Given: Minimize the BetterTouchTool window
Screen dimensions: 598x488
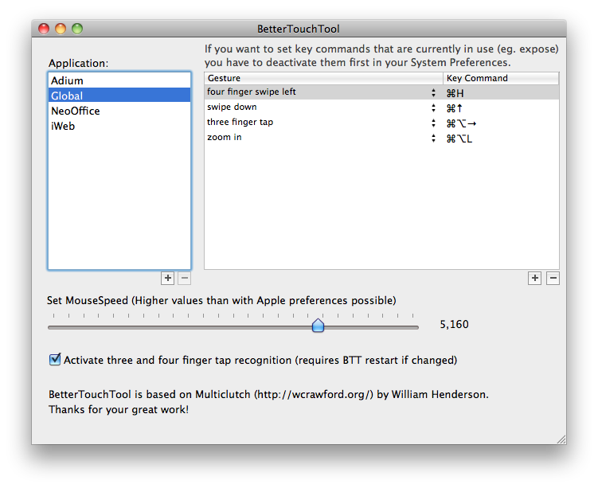Looking at the screenshot, I should point(61,29).
